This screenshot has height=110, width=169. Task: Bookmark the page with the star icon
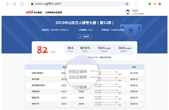(127, 4)
